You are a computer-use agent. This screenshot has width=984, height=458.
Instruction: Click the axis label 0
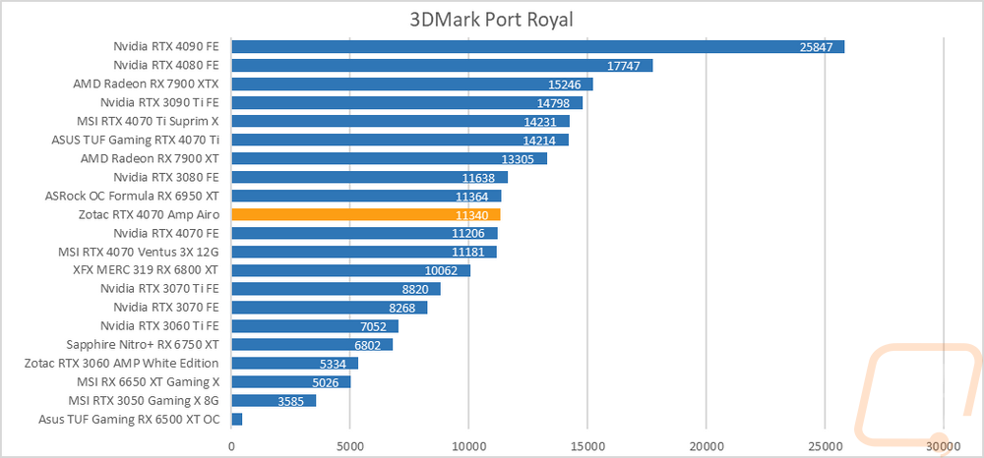[x=231, y=446]
